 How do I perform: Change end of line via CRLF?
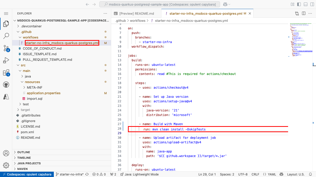256,174
